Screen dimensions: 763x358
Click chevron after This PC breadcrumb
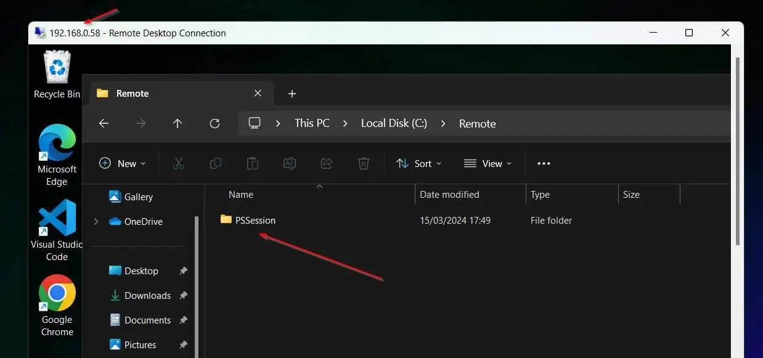[x=345, y=123]
